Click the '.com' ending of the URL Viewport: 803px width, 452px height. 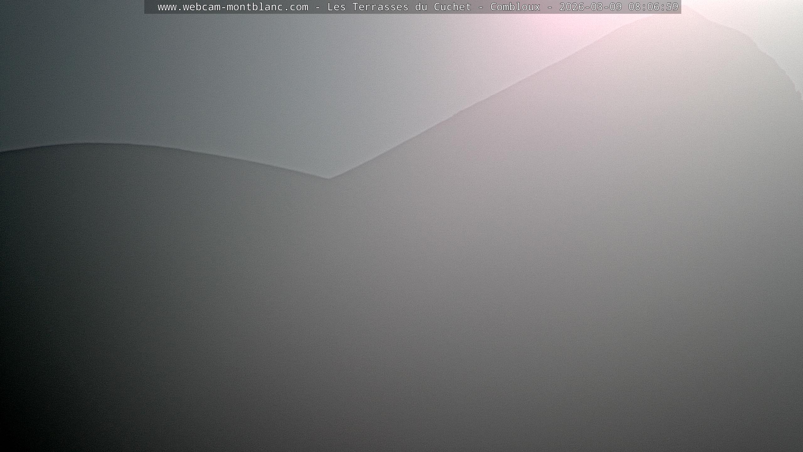tap(295, 7)
